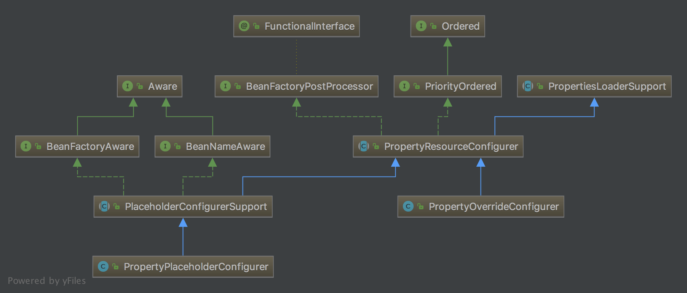The height and width of the screenshot is (293, 687).
Task: Click the abstract class icon on PropertiesLoaderSupport
Action: (527, 86)
